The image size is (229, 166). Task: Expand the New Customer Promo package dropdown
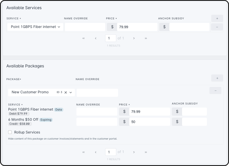pyautogui.click(x=71, y=93)
